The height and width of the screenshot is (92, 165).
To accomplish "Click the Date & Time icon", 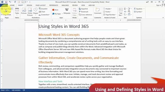I will 129,12.
